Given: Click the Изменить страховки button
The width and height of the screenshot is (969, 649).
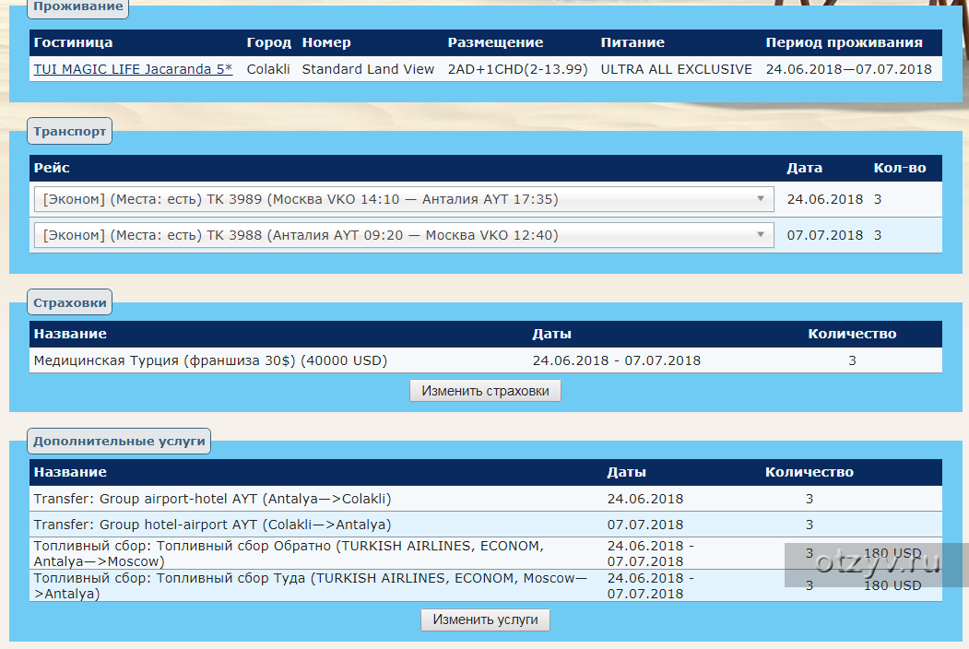Looking at the screenshot, I should (x=485, y=391).
